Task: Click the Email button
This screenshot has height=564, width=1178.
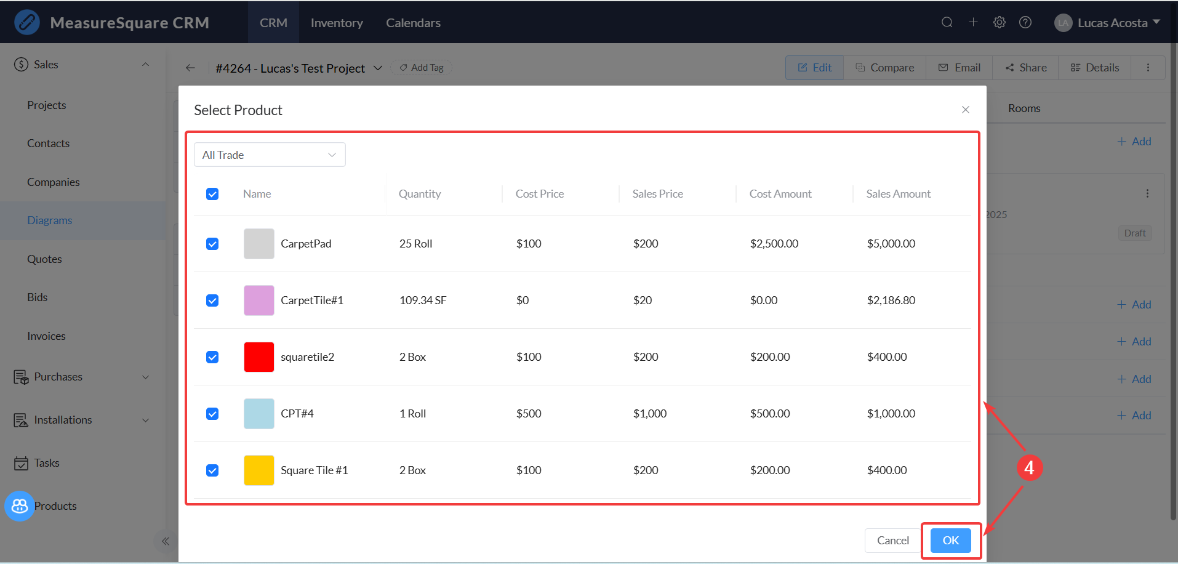Action: (959, 68)
